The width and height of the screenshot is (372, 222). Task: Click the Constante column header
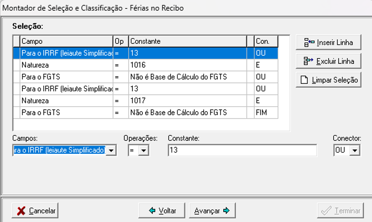point(187,41)
